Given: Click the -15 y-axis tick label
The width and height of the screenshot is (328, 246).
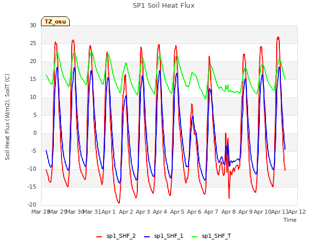Looking at the screenshot, I should [32, 187].
